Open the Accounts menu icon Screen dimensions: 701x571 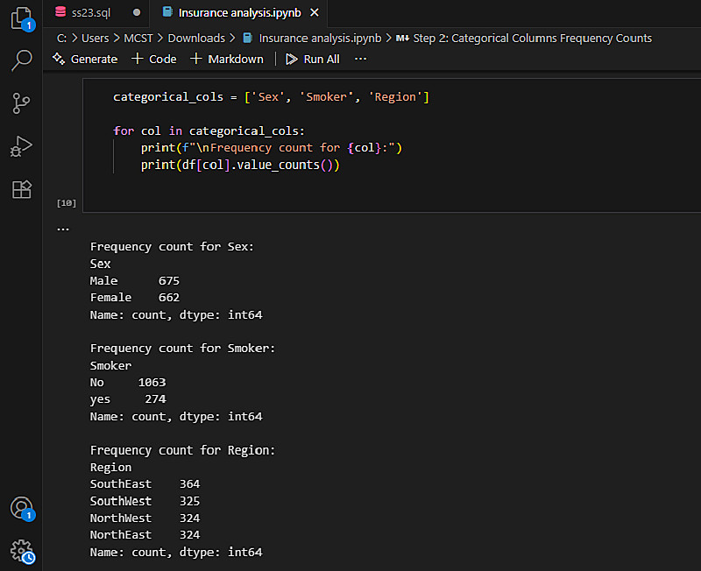pos(21,508)
